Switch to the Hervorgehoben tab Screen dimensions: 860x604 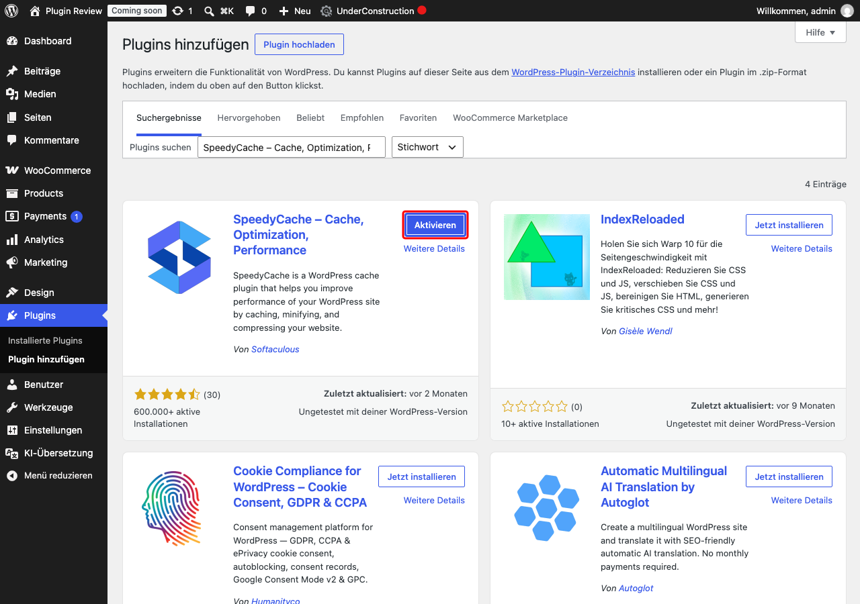(249, 118)
